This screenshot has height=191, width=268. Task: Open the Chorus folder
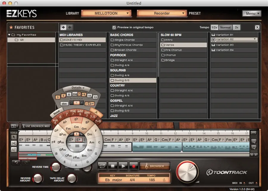183,55
